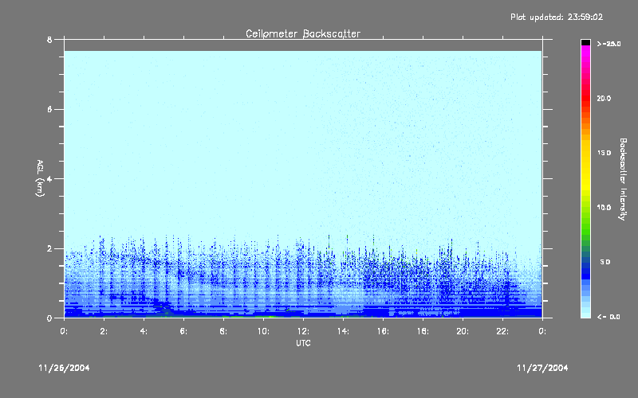Viewport: 638px width, 398px height.
Task: Click the "4:" time axis tick label
Action: point(144,331)
